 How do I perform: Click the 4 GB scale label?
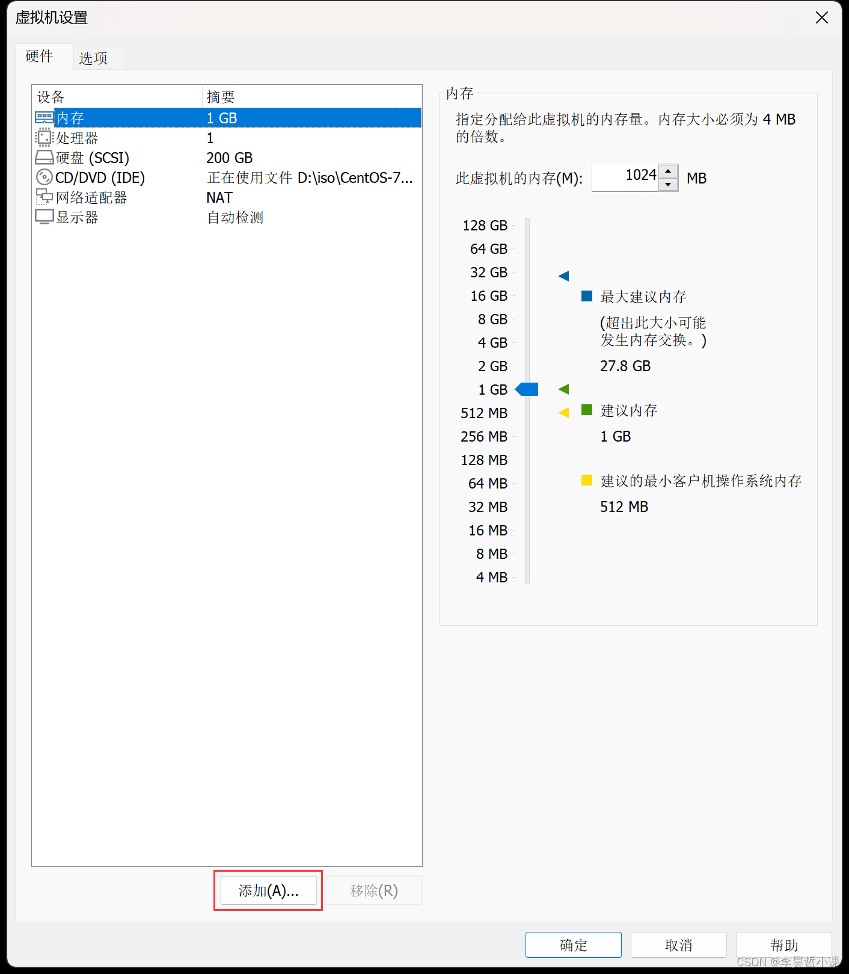point(492,342)
